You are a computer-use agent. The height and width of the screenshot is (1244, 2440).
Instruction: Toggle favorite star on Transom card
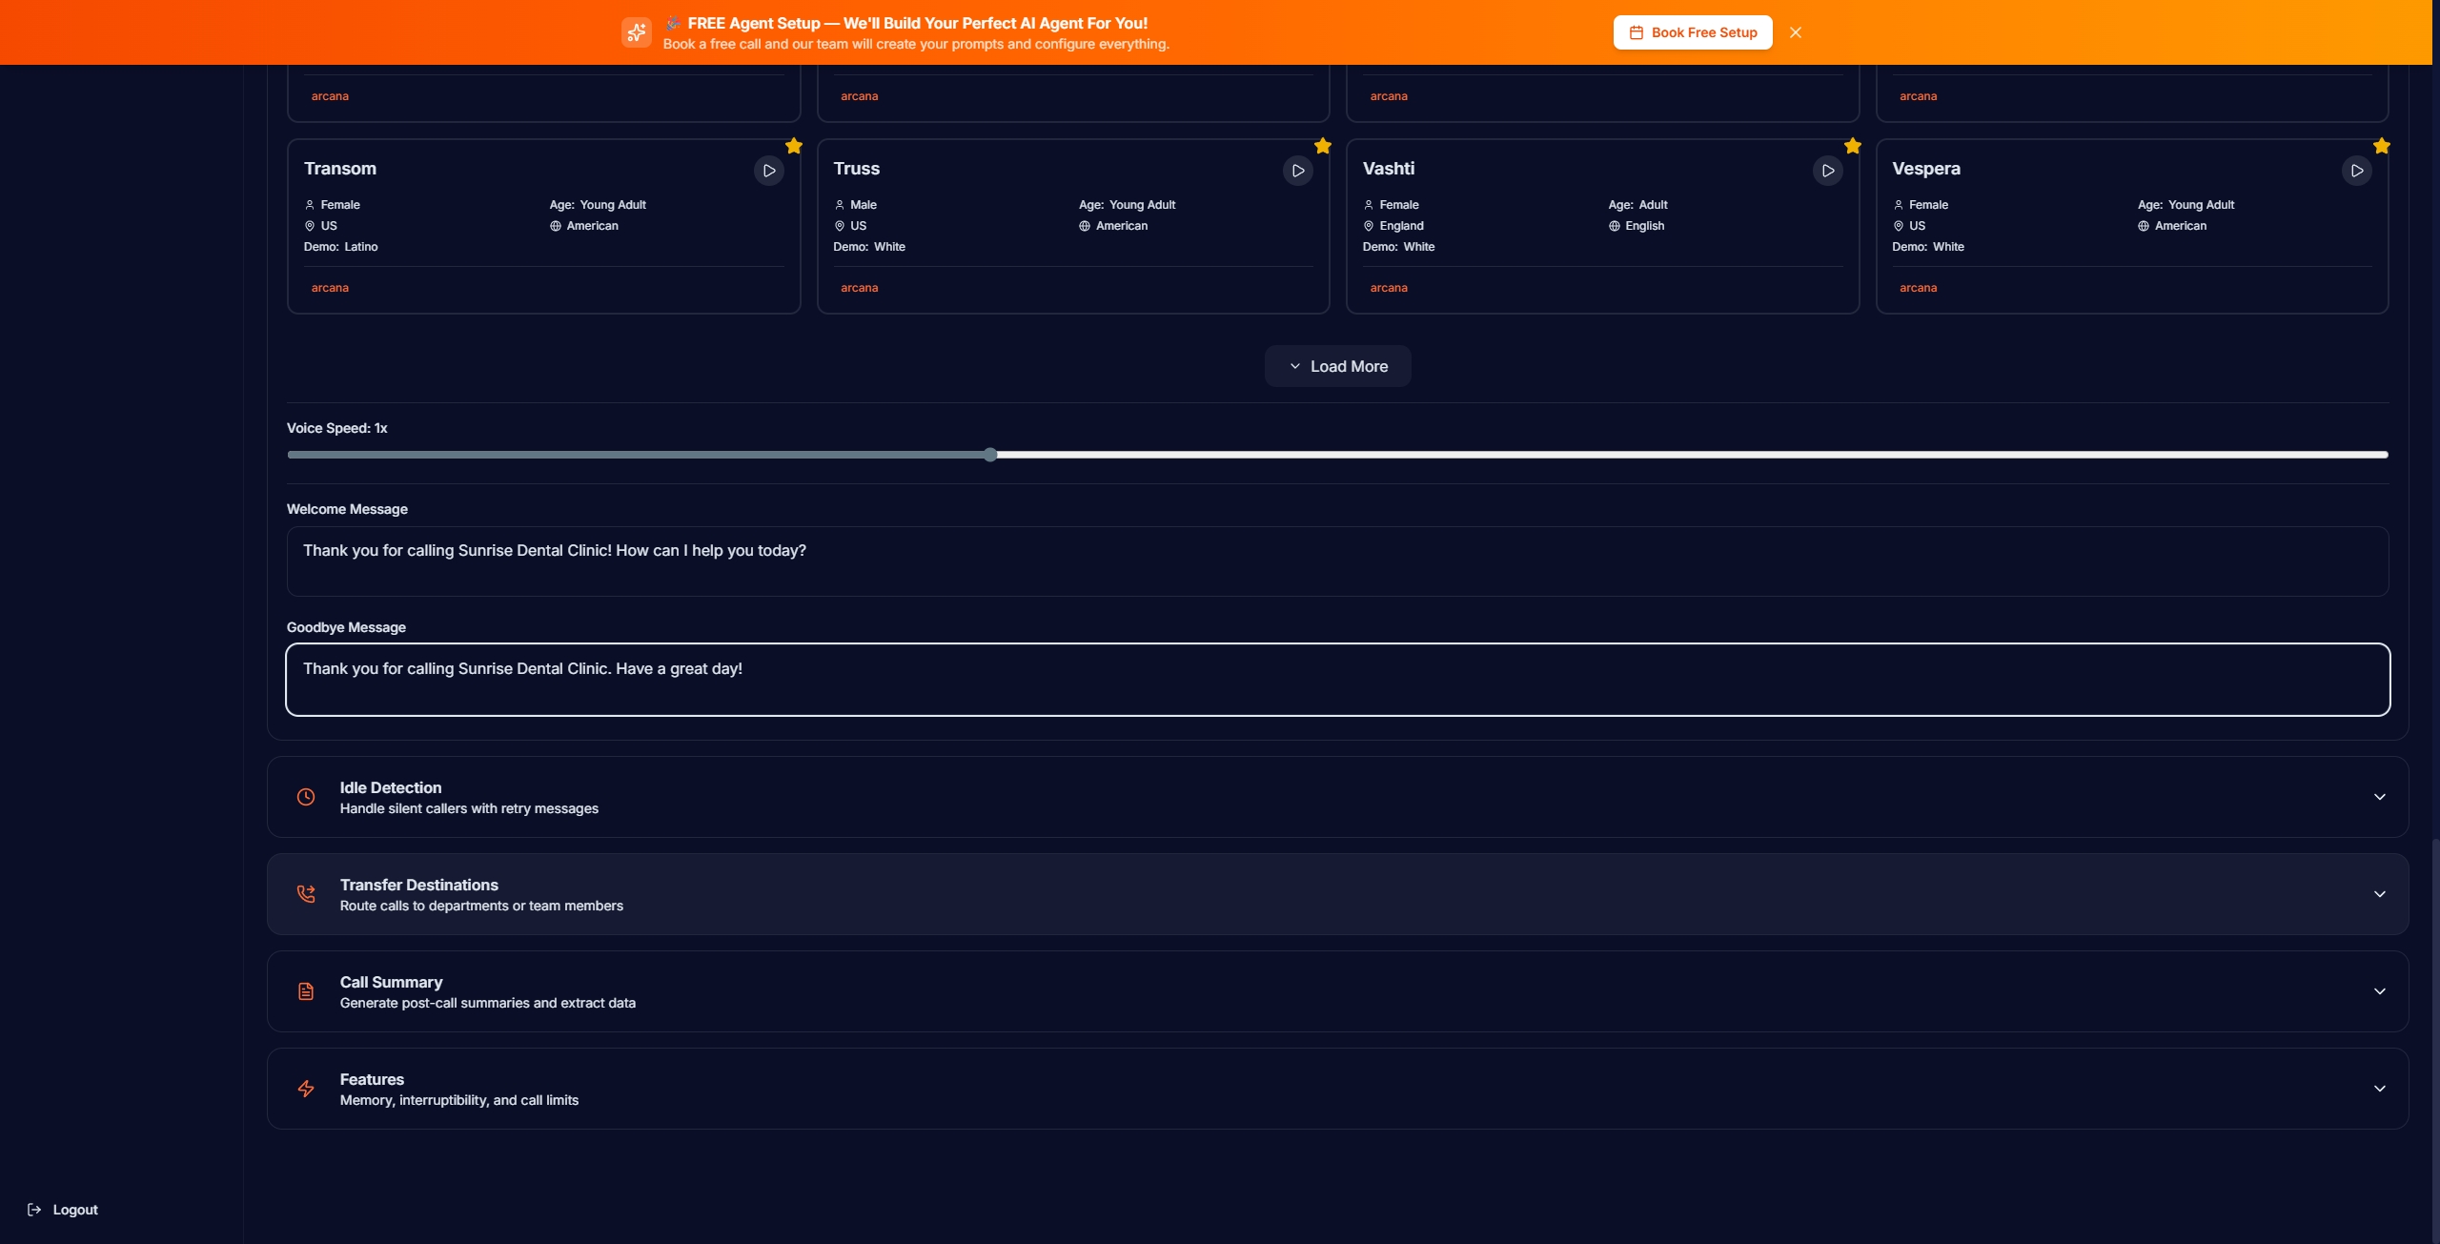click(x=793, y=146)
